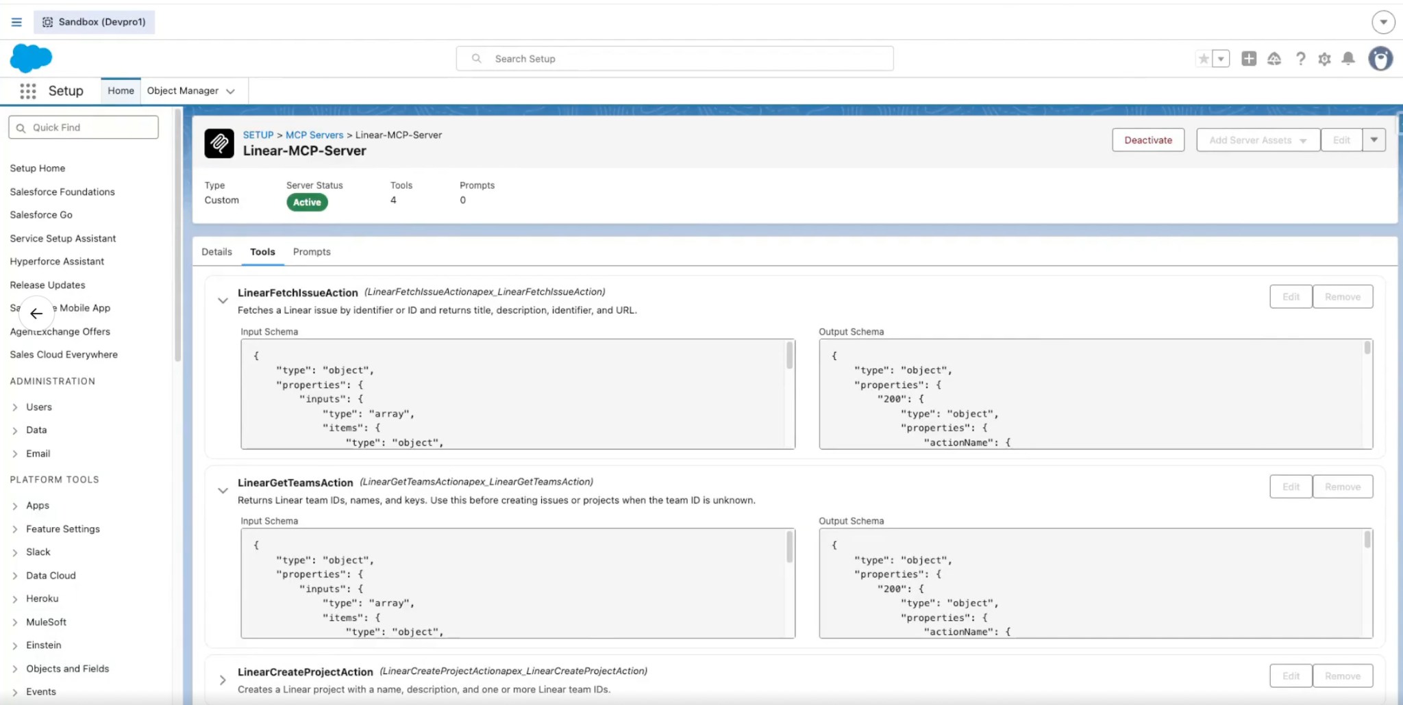Expand the Slack tree node
Screen dimensions: 1403x705
(x=15, y=552)
